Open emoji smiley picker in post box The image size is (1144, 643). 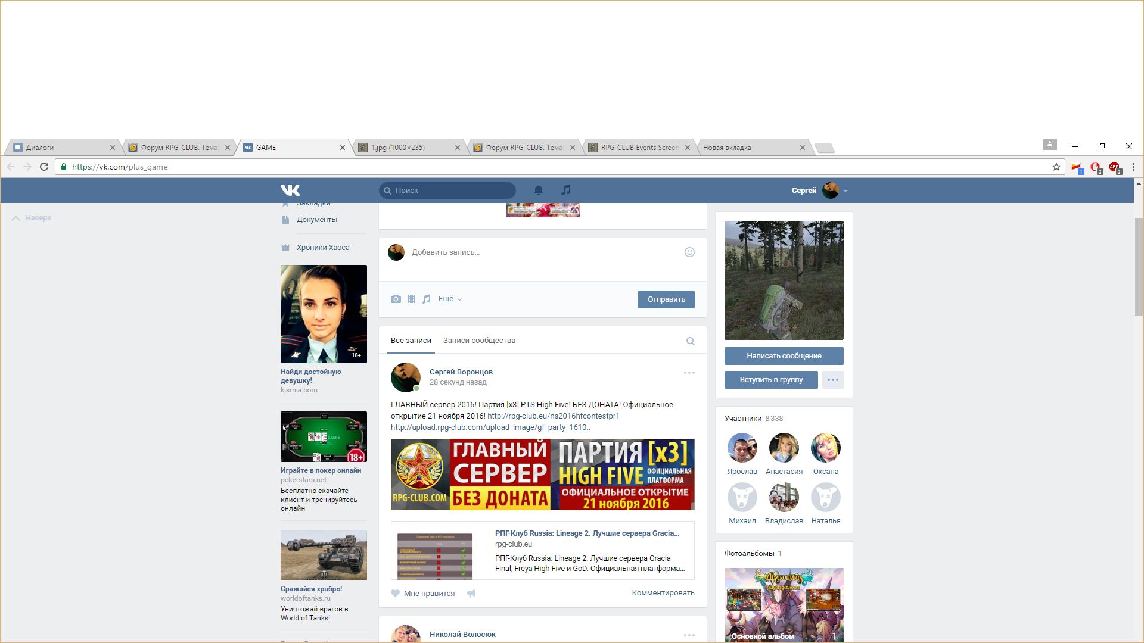click(689, 252)
